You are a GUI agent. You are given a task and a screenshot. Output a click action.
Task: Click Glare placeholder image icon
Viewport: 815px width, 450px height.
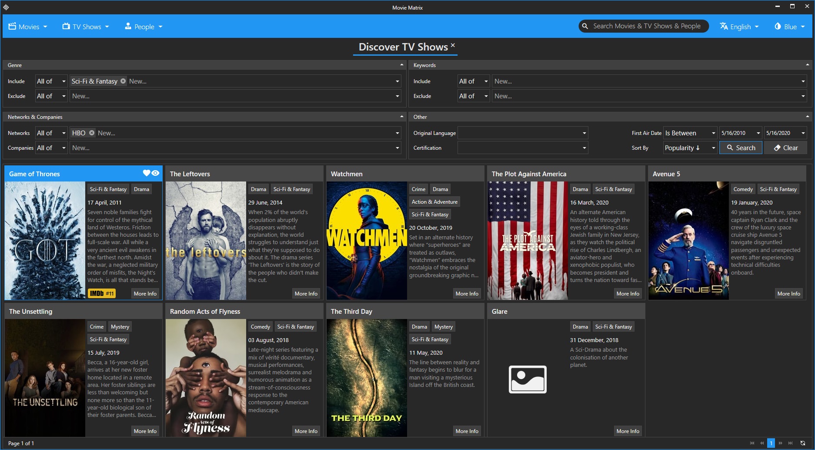(528, 379)
